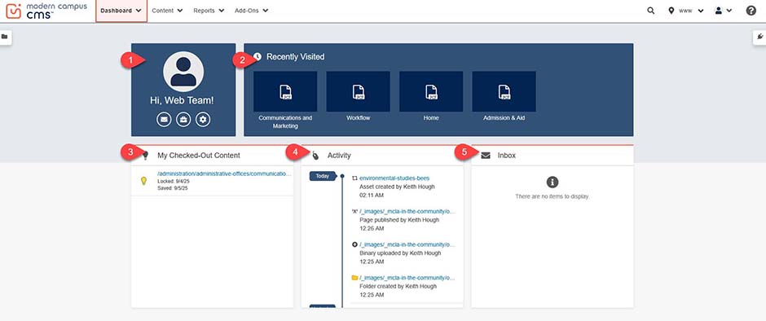
Task: Open the binary uploaded activity link
Action: pyautogui.click(x=407, y=244)
